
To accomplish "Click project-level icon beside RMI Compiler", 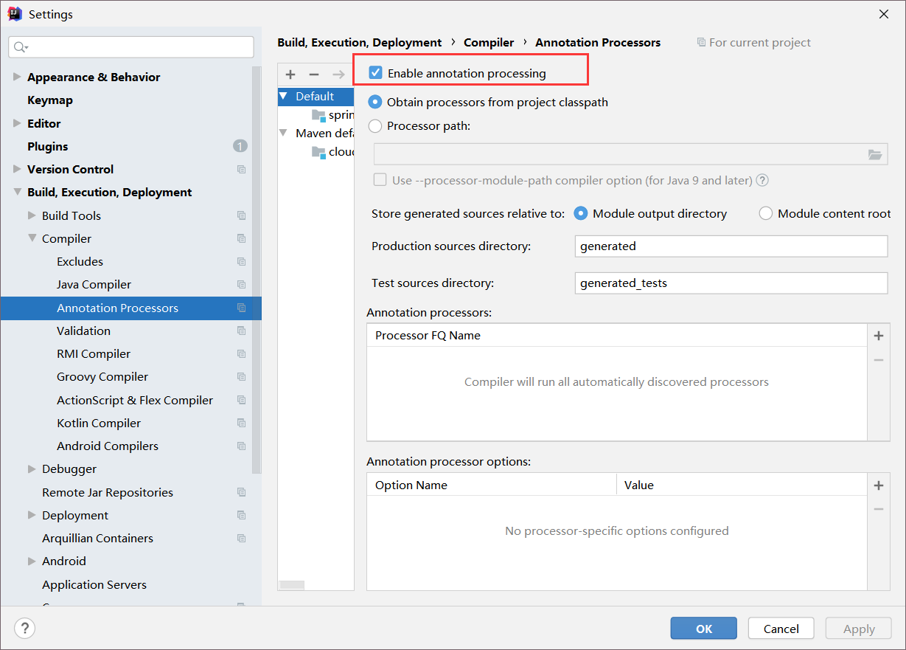I will (x=241, y=354).
